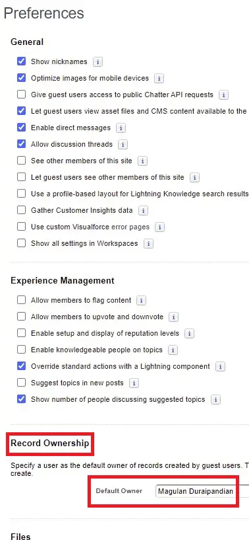Enable Let guest users see other members
Screen dimensions: 249x540
point(21,177)
